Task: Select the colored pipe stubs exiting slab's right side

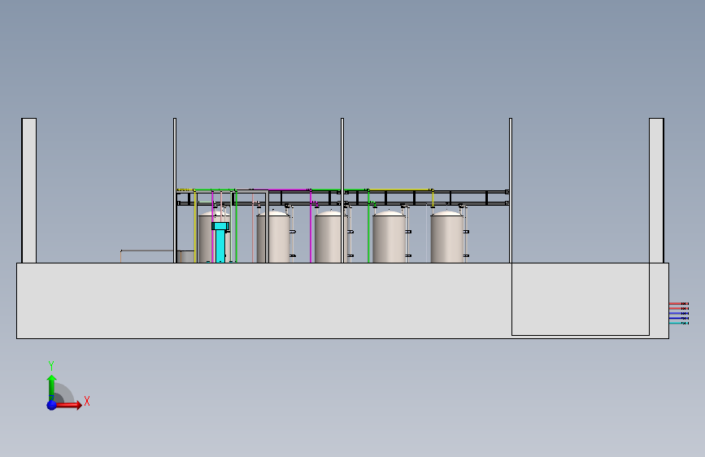Action: tap(679, 314)
